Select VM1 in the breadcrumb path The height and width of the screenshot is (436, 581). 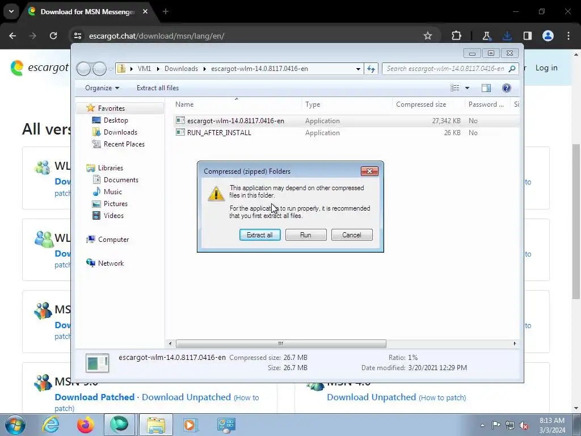(x=144, y=69)
